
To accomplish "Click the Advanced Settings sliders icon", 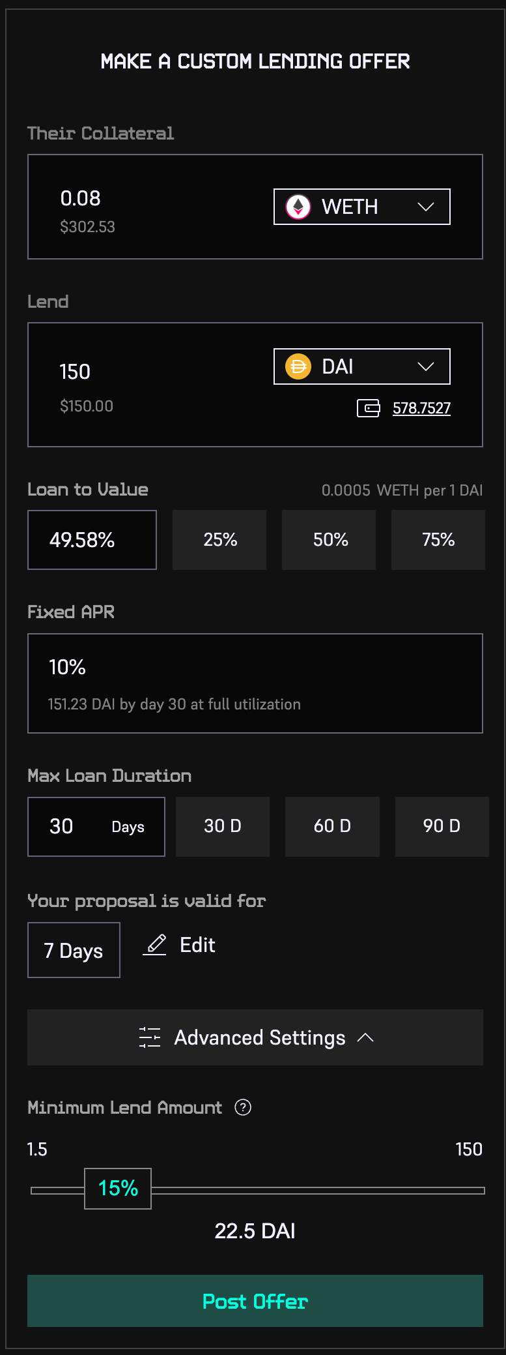I will click(150, 1037).
